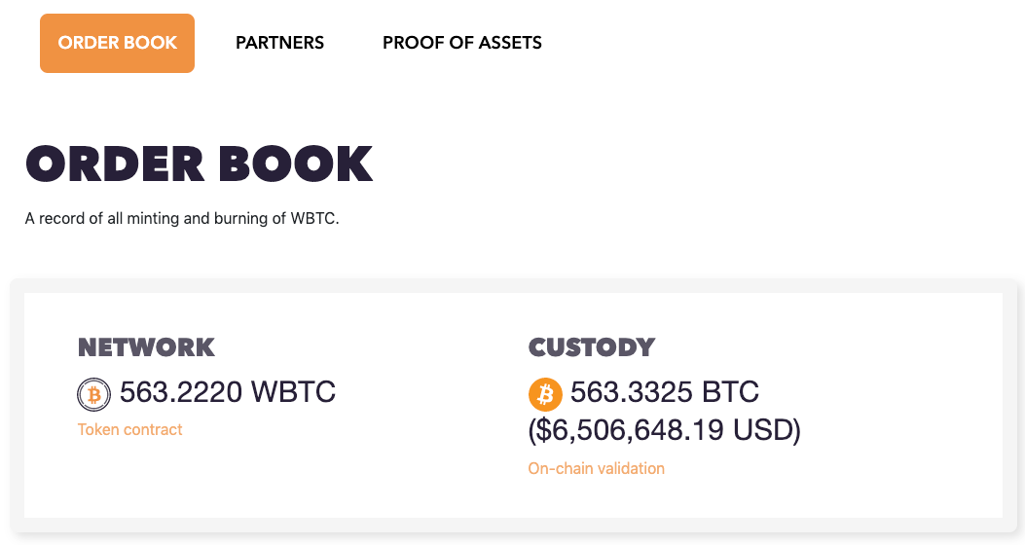Viewport: 1025px width, 545px height.
Task: Follow the On-chain validation link
Action: 596,468
